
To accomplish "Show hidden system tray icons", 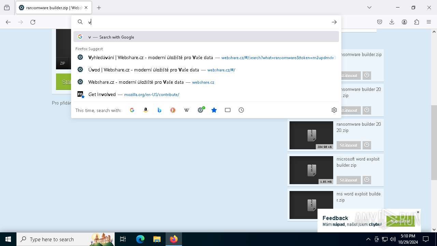I will point(368,239).
